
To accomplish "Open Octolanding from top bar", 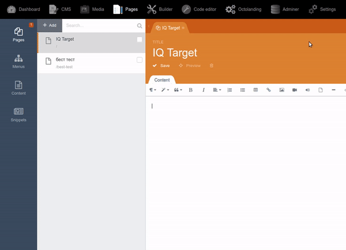I will pos(243,9).
